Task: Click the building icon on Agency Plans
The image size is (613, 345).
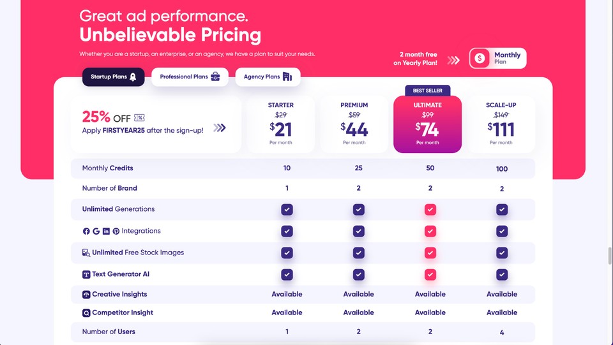Action: tap(287, 77)
